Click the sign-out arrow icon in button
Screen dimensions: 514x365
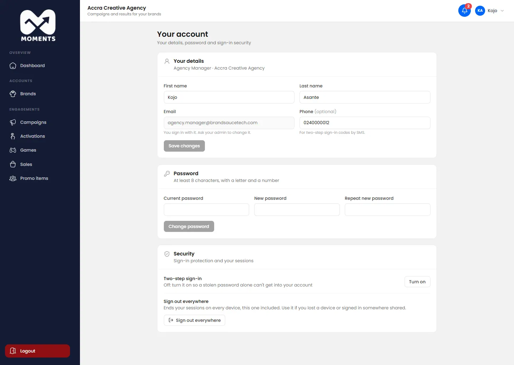[x=171, y=320]
